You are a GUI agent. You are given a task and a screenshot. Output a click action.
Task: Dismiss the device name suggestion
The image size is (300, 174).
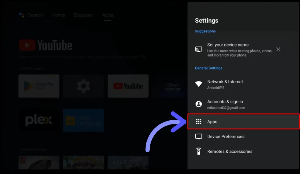click(x=278, y=49)
